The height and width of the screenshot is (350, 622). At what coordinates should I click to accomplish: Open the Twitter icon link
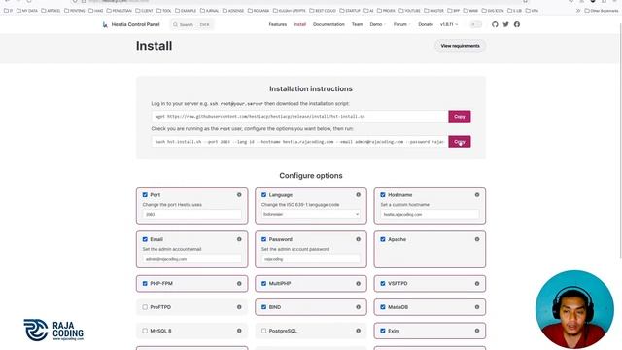505,24
